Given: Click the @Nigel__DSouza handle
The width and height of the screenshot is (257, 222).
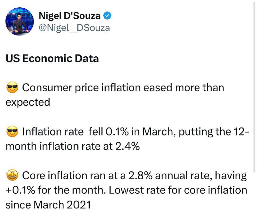Looking at the screenshot, I should coord(74,28).
